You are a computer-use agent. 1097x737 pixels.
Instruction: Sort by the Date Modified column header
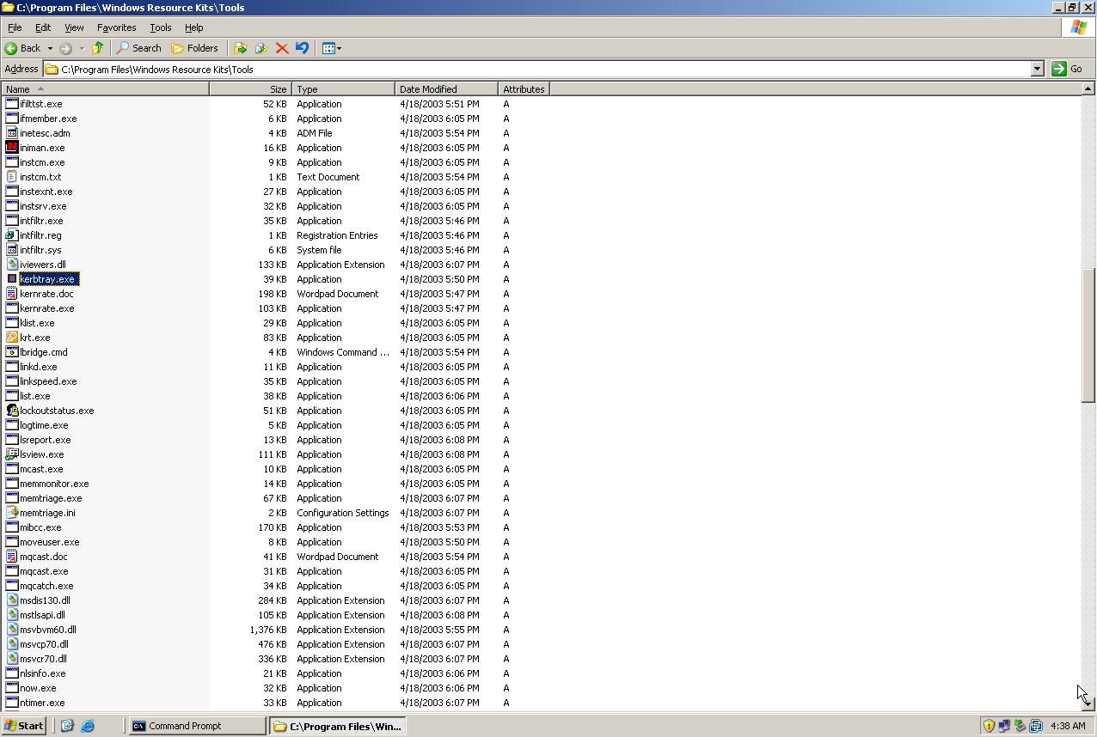447,89
